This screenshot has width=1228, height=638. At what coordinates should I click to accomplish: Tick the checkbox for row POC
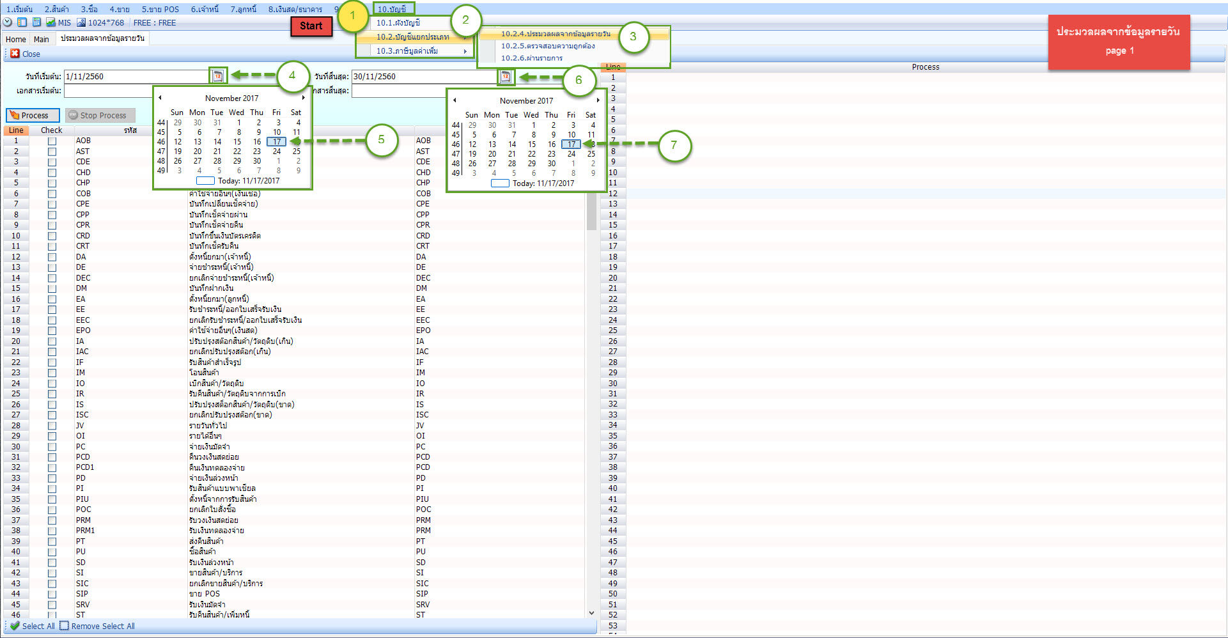click(52, 510)
